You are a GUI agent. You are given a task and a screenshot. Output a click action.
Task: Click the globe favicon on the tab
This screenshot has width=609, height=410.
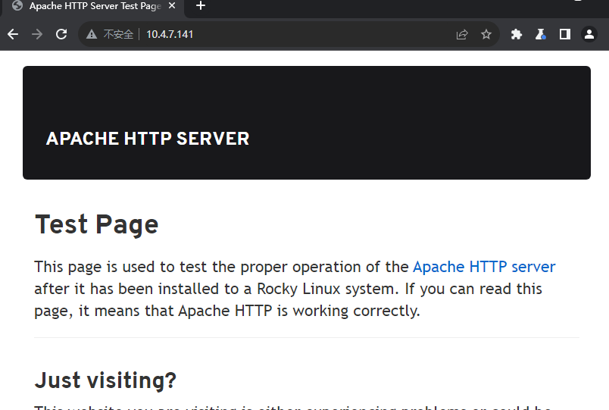coord(17,5)
